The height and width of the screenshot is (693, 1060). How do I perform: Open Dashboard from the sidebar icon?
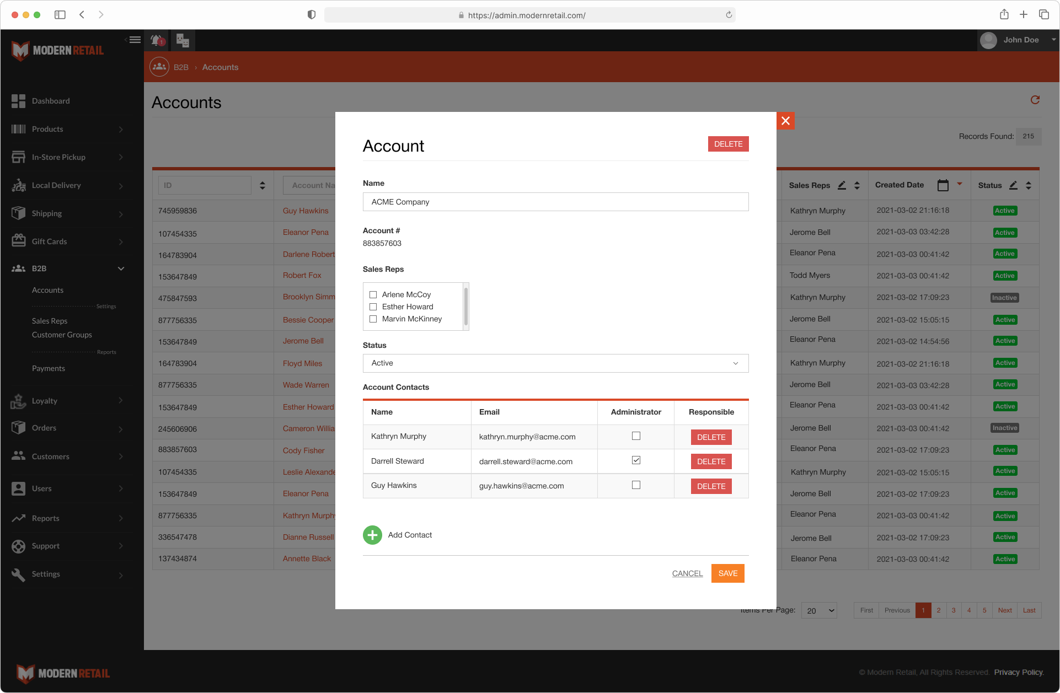18,101
